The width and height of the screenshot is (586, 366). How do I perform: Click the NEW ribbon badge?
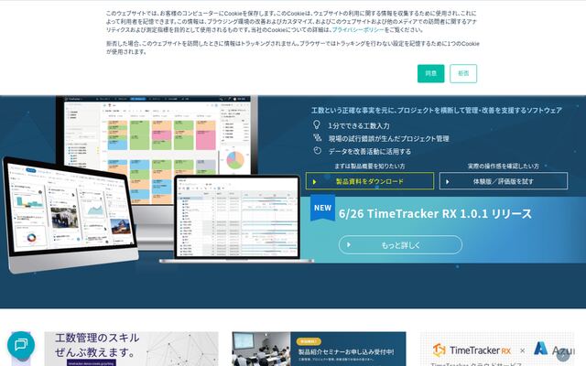(x=322, y=208)
